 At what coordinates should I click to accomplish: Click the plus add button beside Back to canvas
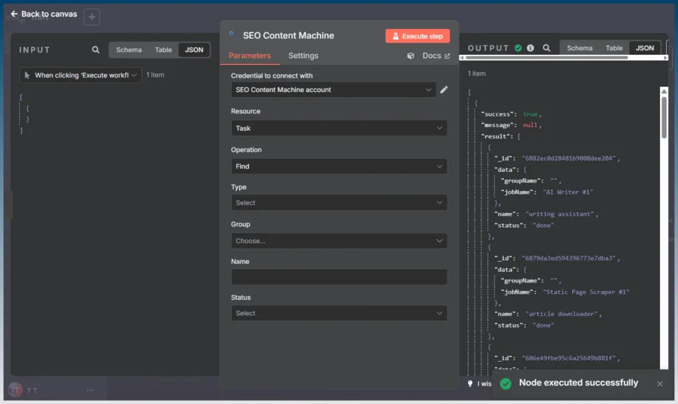tap(91, 17)
